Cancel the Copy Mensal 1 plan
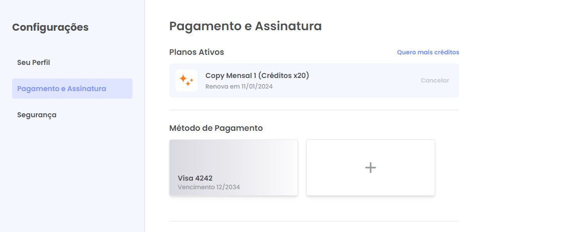564x232 pixels. (x=435, y=81)
